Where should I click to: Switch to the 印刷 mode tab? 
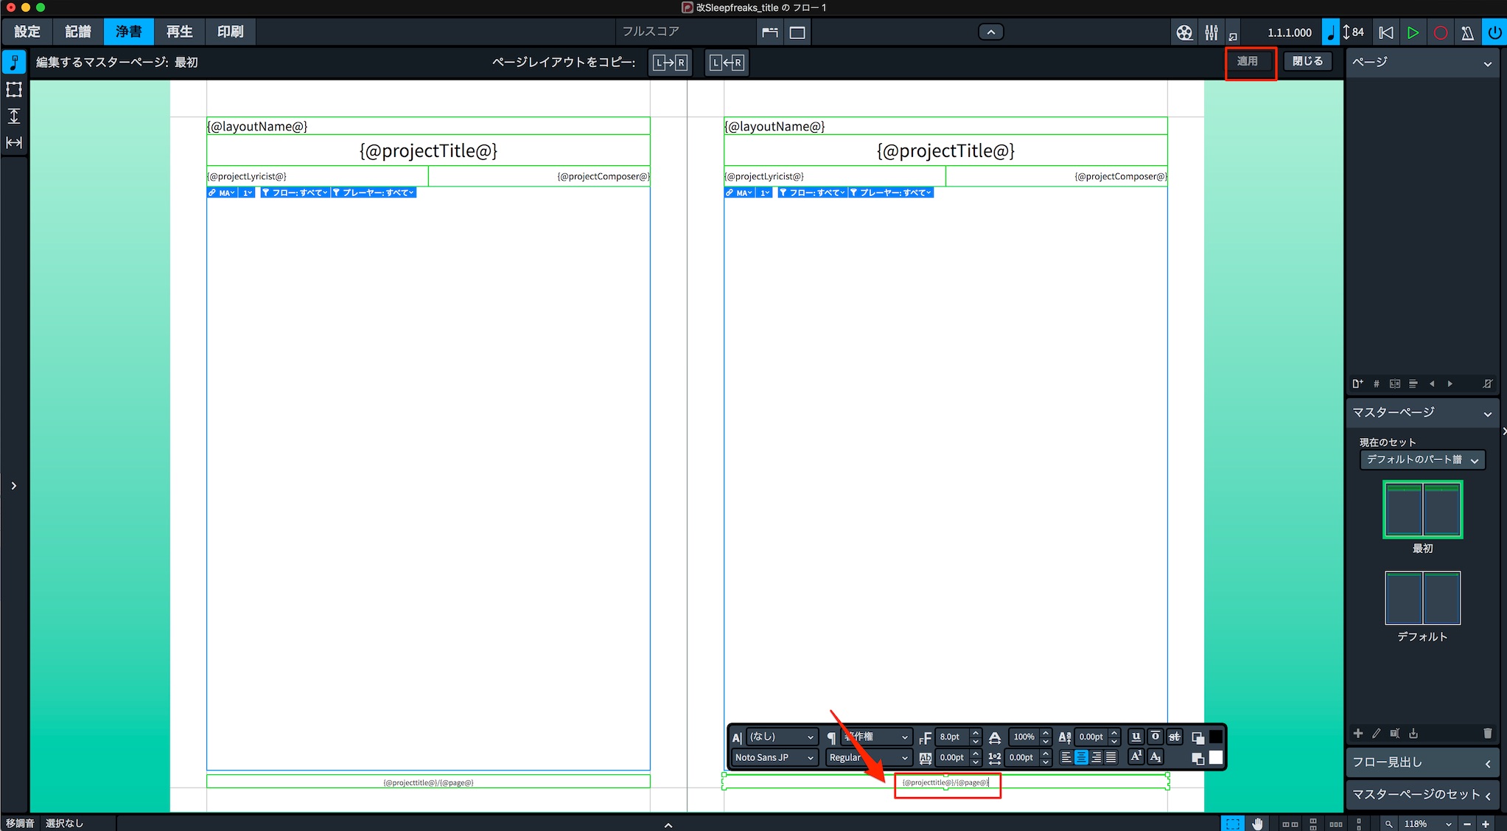(x=230, y=32)
